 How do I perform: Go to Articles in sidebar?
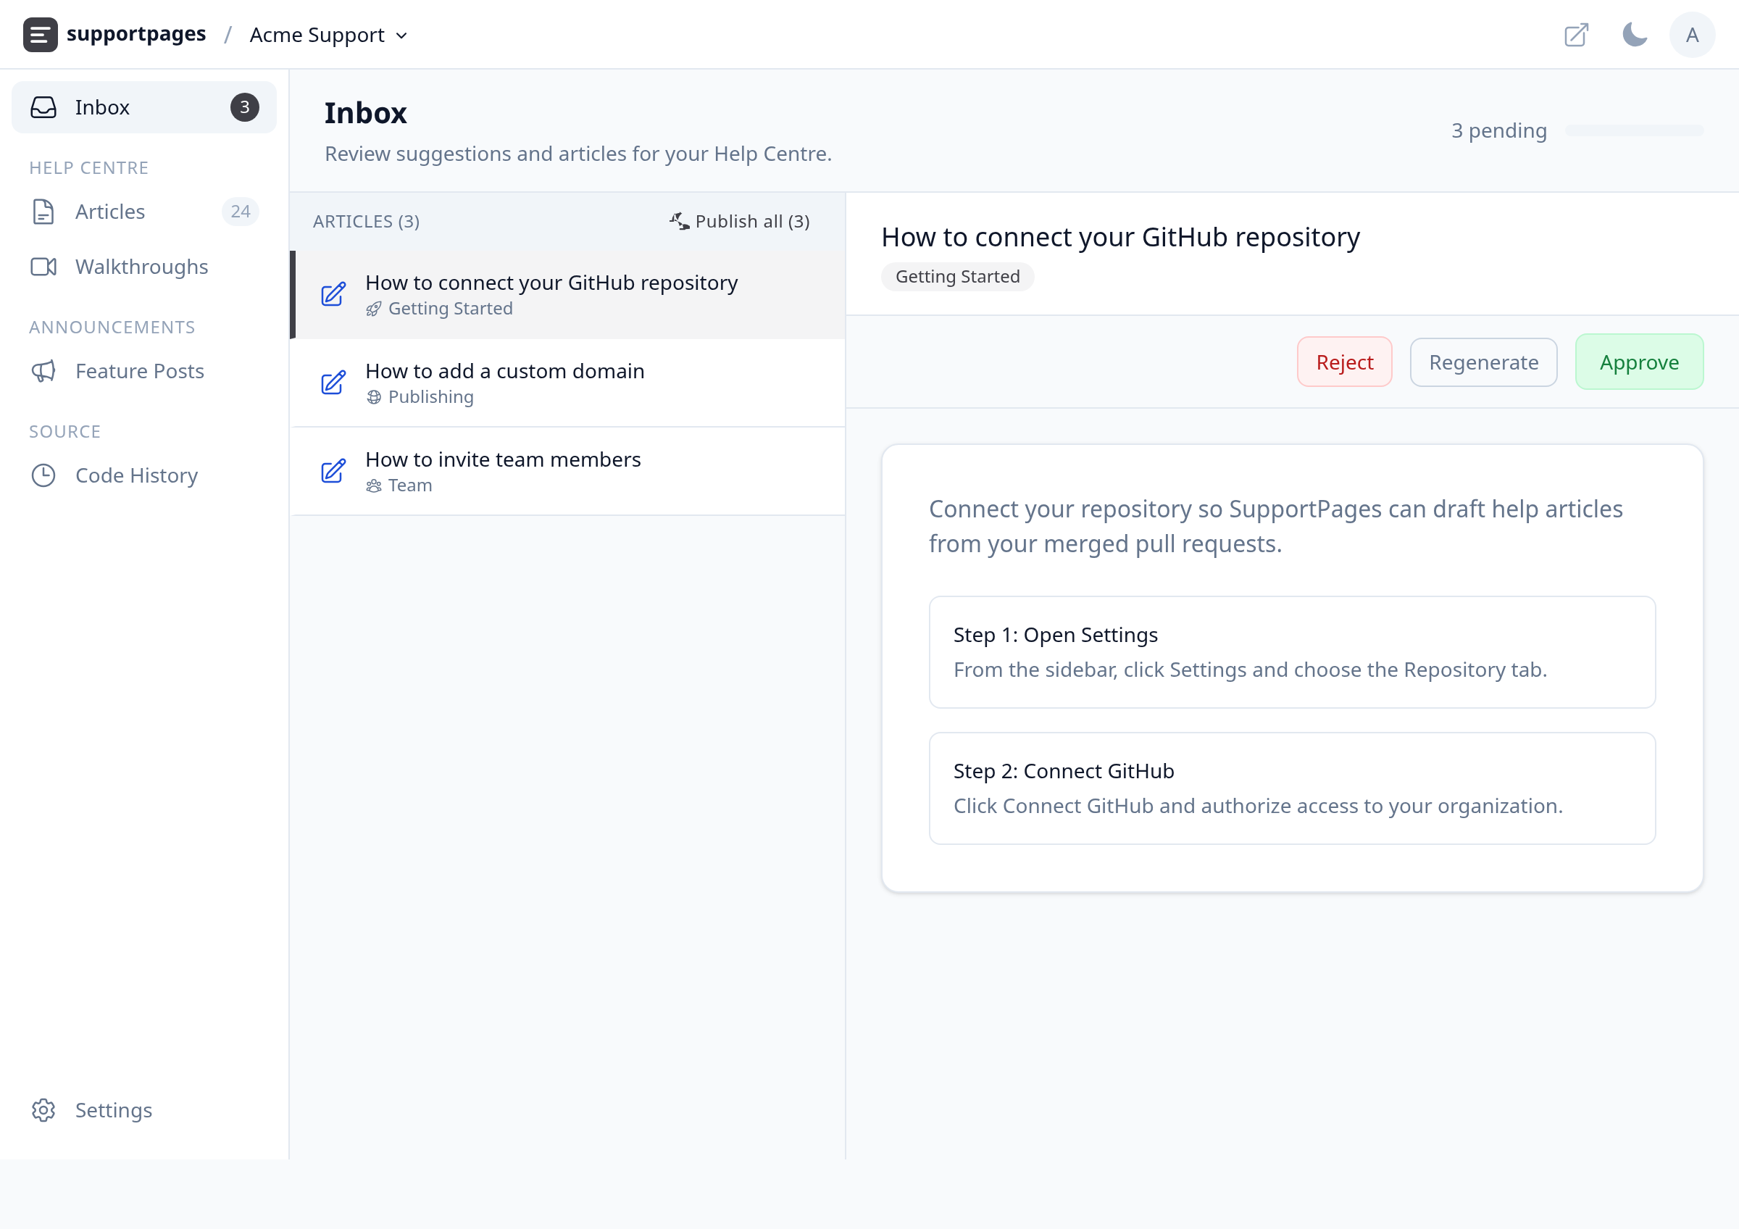point(144,212)
